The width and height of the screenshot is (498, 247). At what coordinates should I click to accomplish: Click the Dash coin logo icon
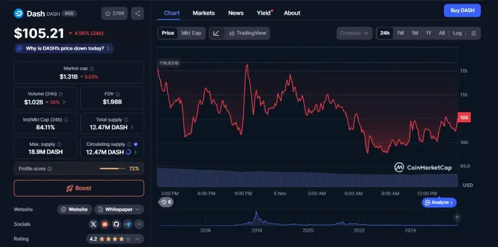click(18, 13)
